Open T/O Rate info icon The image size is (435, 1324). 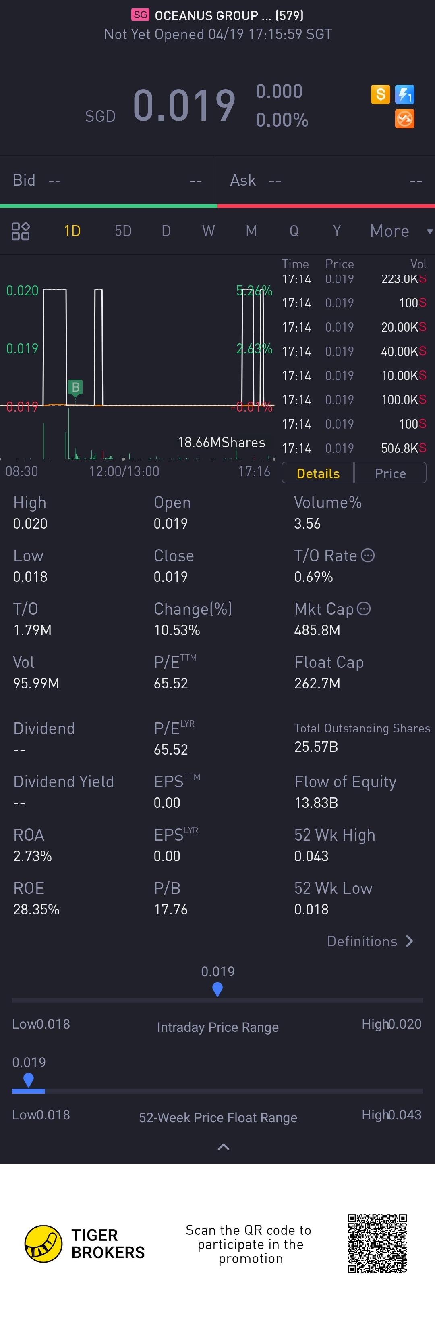368,556
